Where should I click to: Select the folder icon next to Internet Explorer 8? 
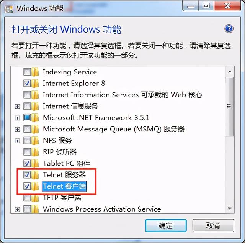click(35, 84)
